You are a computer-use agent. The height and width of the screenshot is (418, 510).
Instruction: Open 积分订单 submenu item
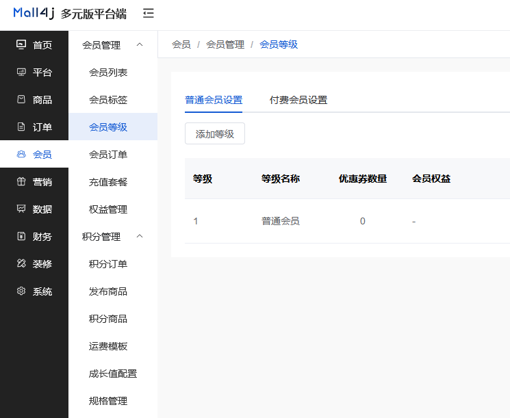coord(113,263)
